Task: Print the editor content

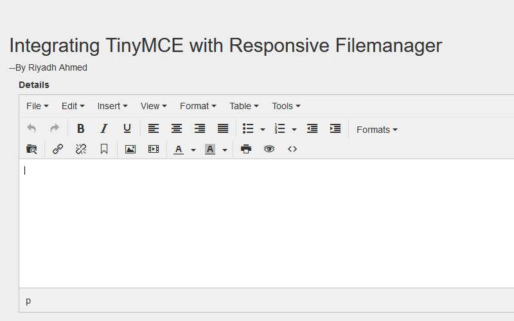Action: pos(246,149)
